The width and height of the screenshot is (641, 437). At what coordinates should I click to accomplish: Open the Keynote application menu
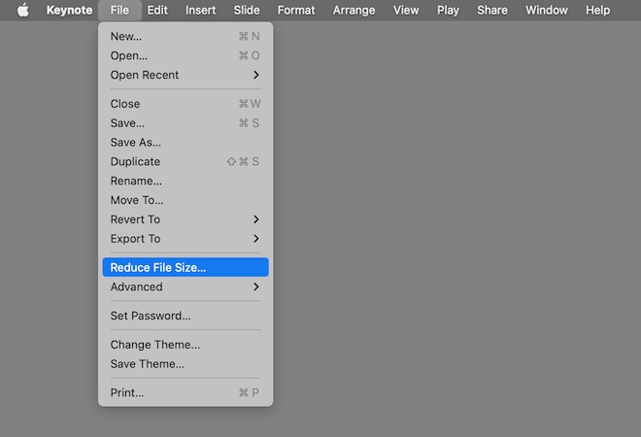tap(70, 11)
